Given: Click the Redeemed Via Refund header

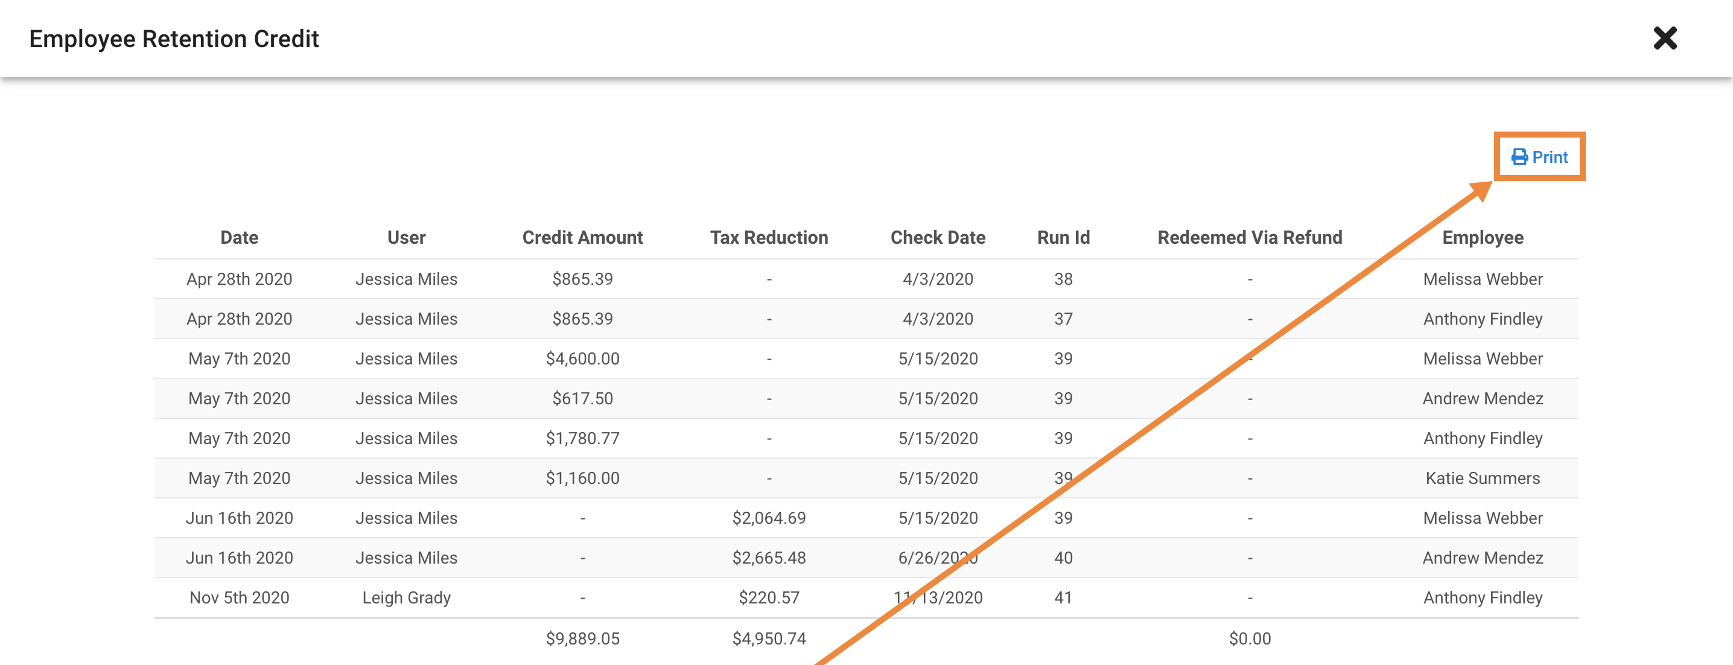Looking at the screenshot, I should coord(1250,238).
